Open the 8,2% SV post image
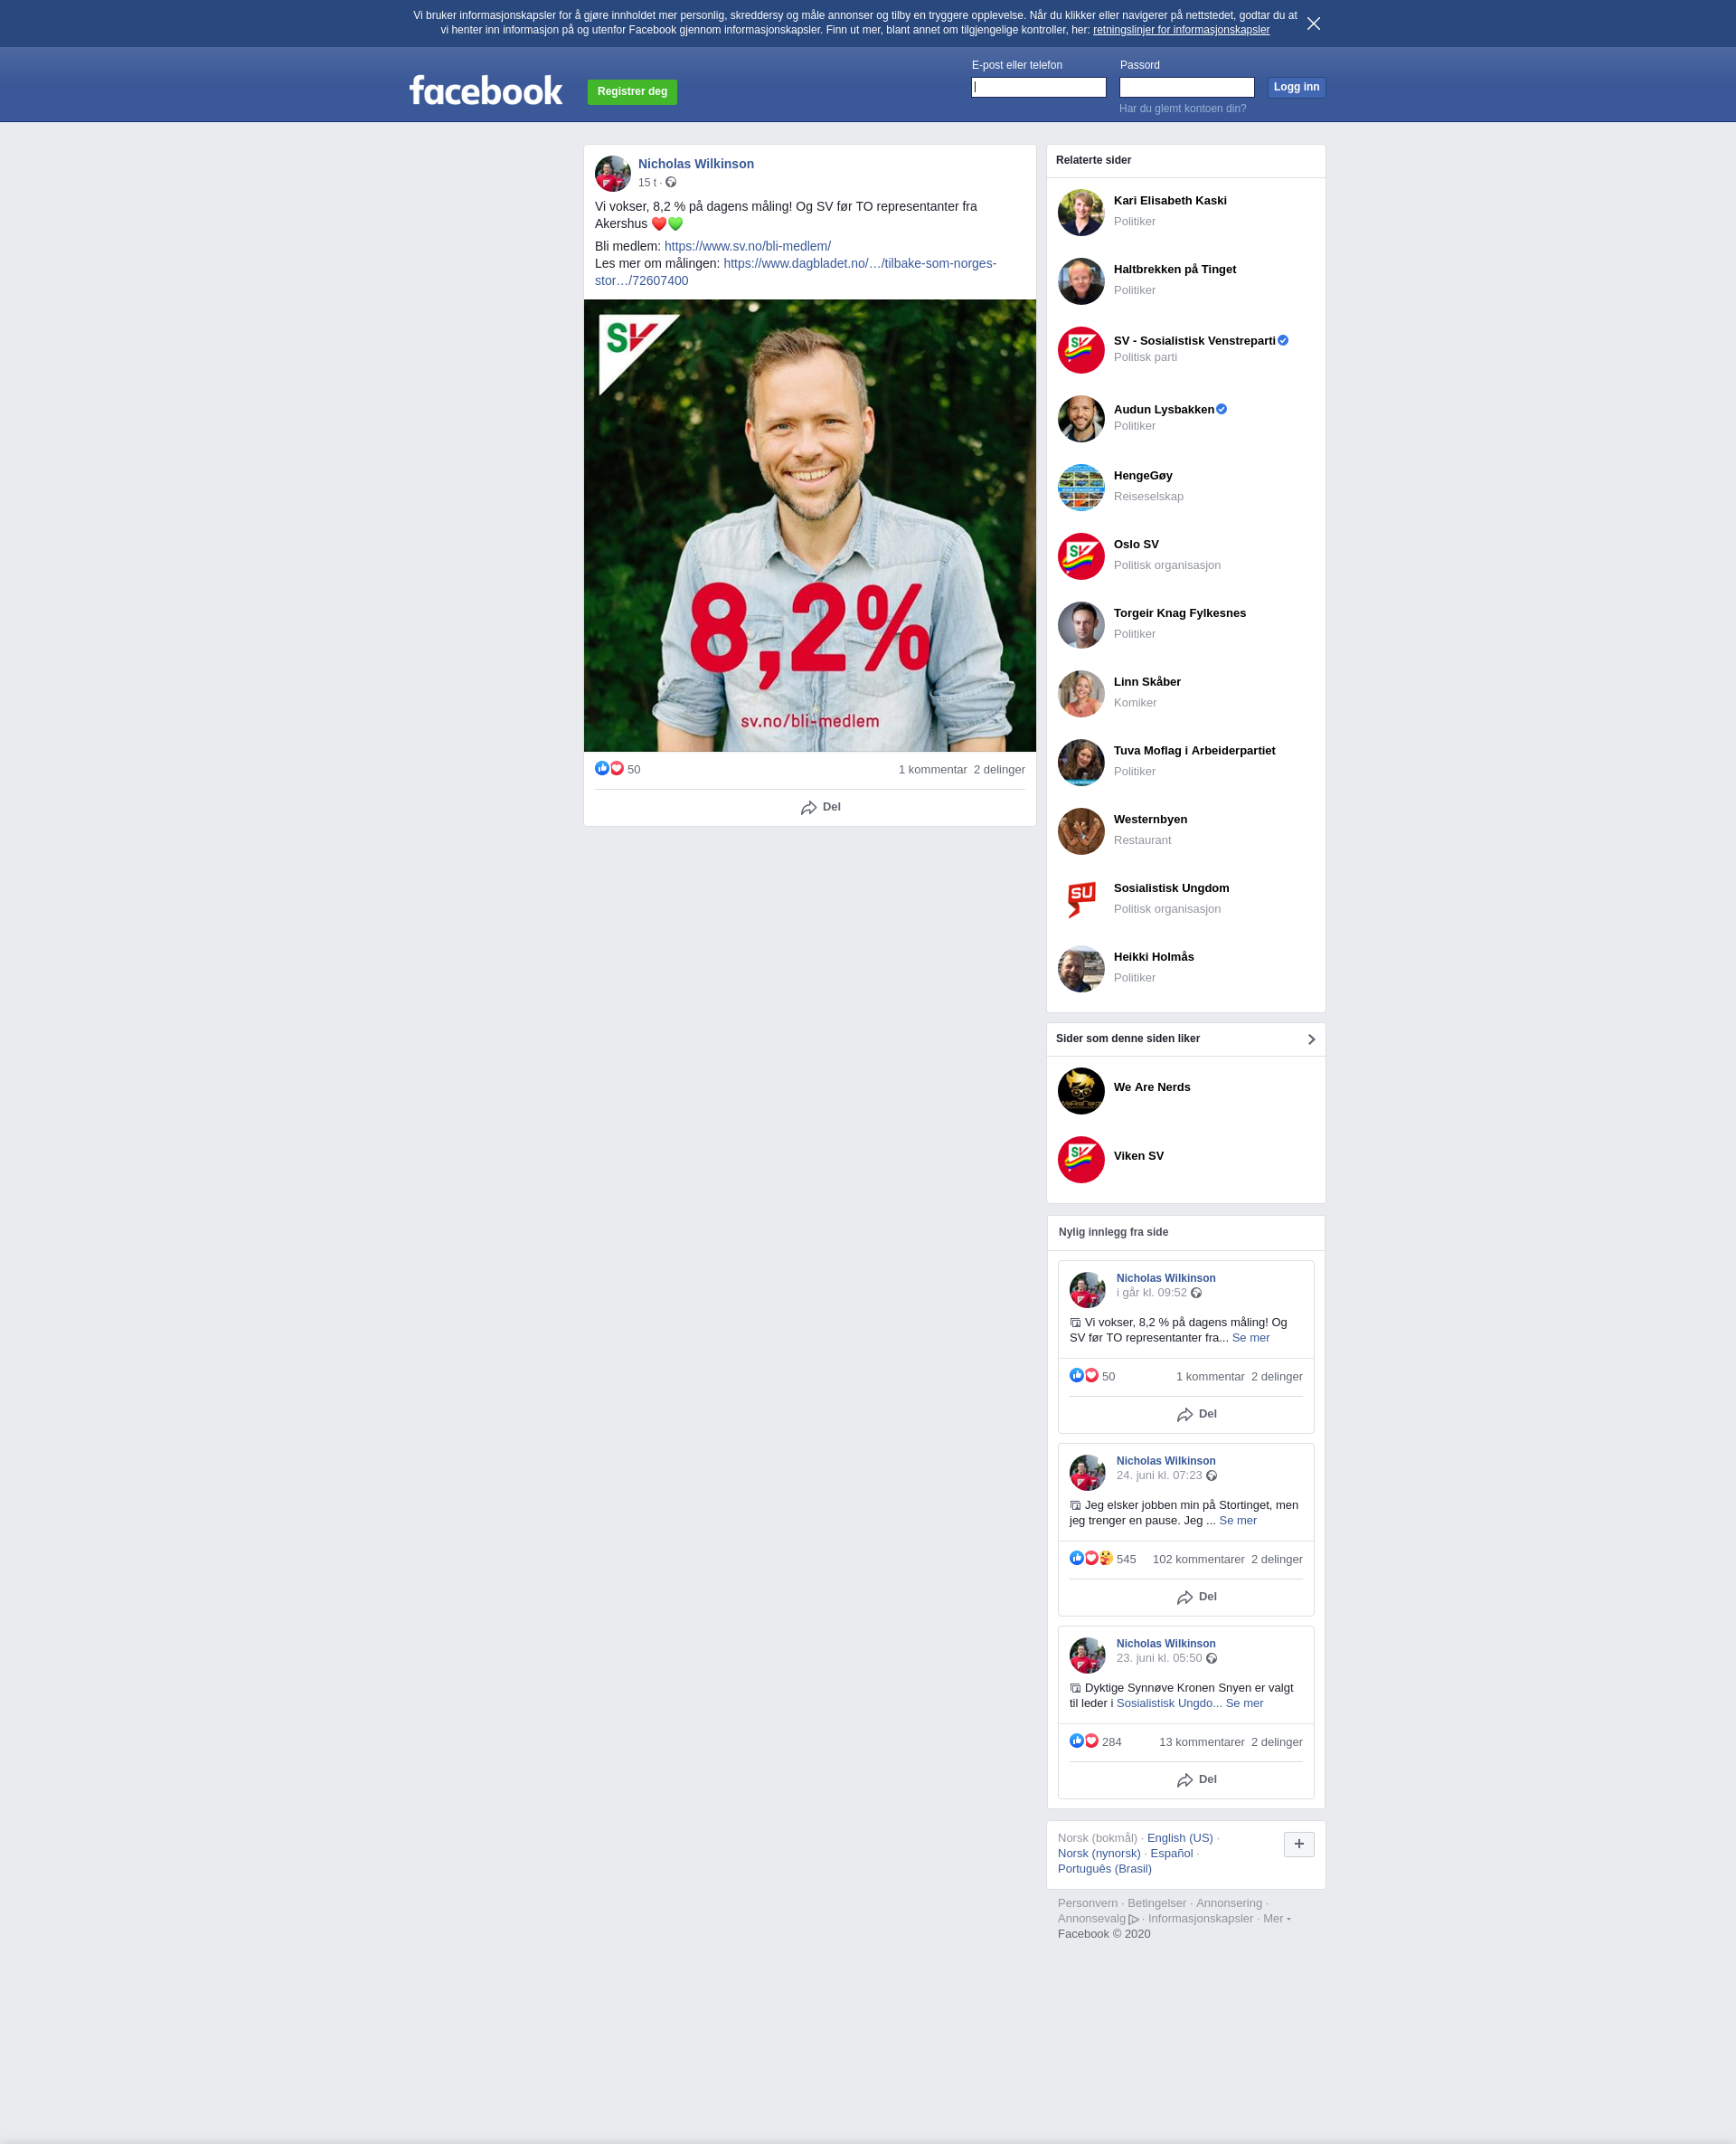Screen dimensions: 1736x2144 pyautogui.click(x=810, y=526)
